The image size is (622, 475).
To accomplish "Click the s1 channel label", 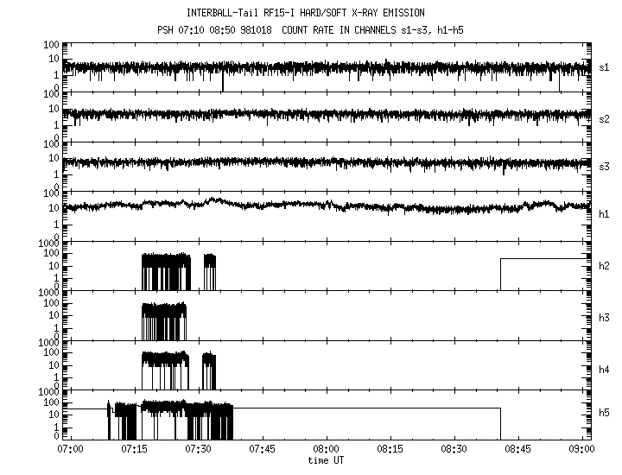I will click(604, 67).
